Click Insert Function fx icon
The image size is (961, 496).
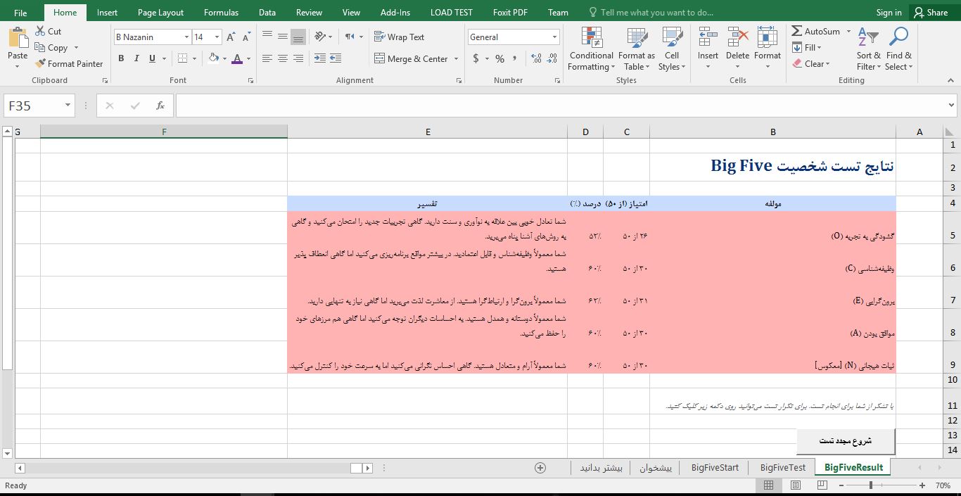(160, 106)
